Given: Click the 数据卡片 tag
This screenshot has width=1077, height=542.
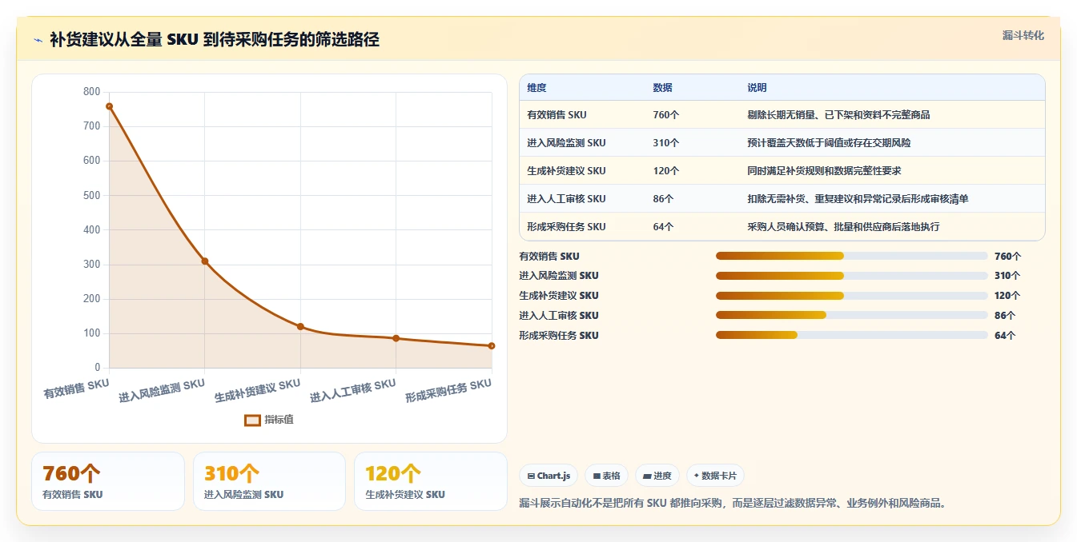Looking at the screenshot, I should click(715, 476).
